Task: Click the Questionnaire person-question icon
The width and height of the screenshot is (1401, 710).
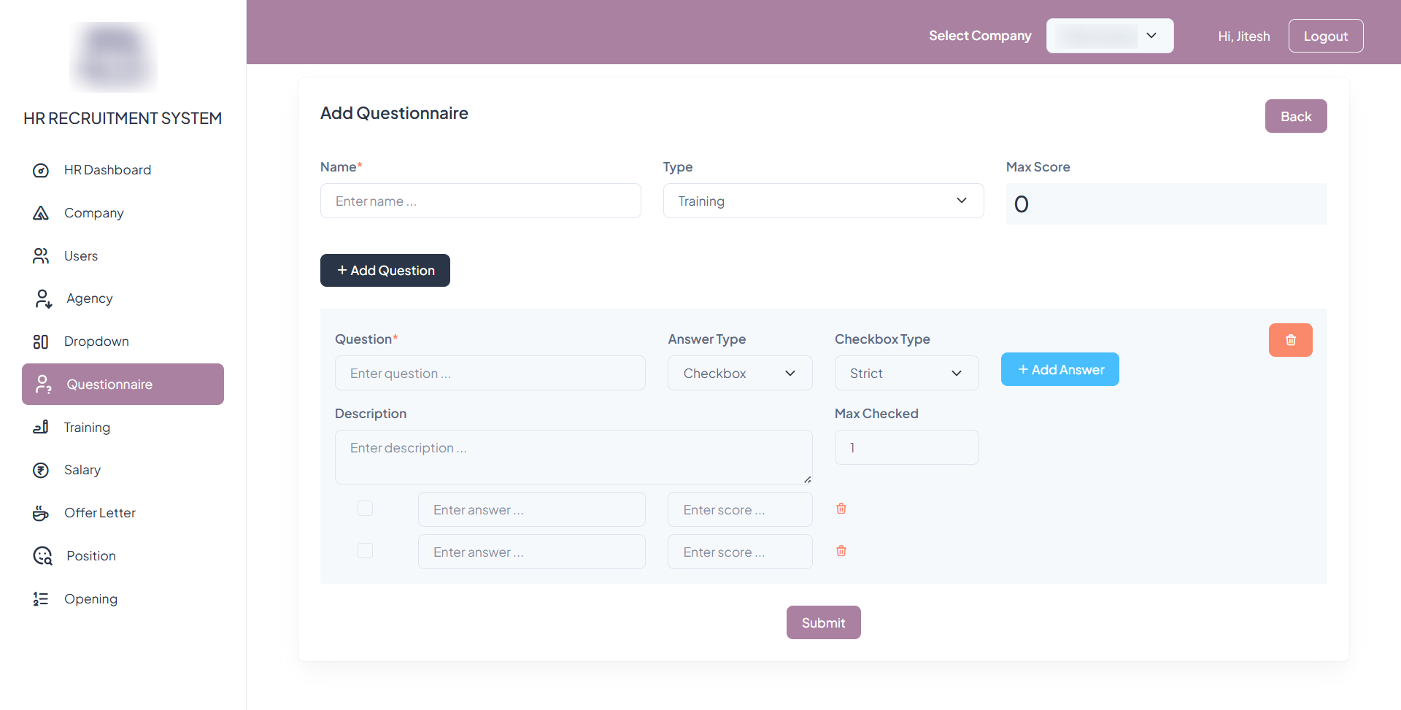Action: (x=43, y=385)
